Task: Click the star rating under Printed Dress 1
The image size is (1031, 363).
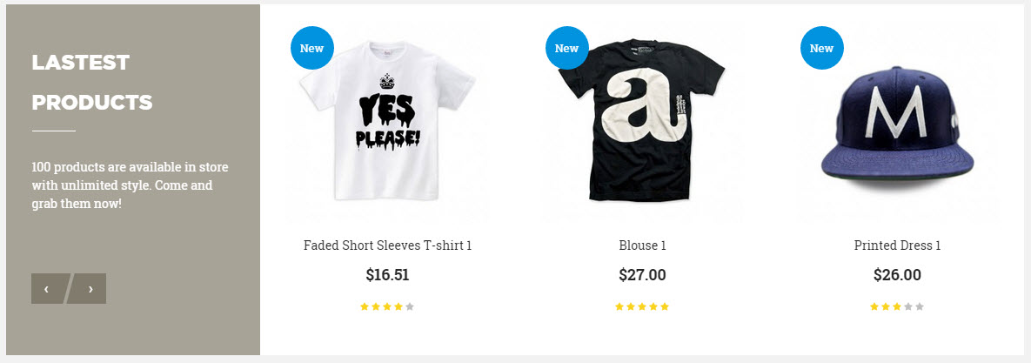Action: pyautogui.click(x=897, y=306)
